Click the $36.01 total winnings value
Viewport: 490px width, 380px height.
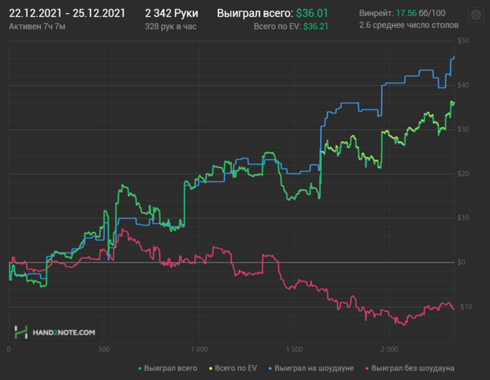[312, 13]
